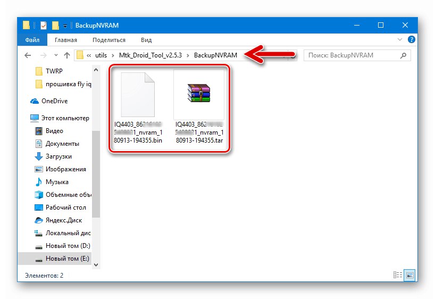
Task: Click title bar new folder icon
Action: (x=55, y=26)
